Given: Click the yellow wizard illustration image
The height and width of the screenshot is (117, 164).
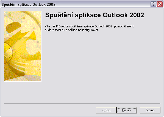Looking at the screenshot, I should pos(23,46).
